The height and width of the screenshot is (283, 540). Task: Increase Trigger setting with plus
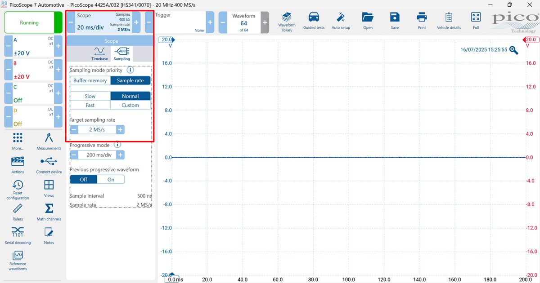210,22
